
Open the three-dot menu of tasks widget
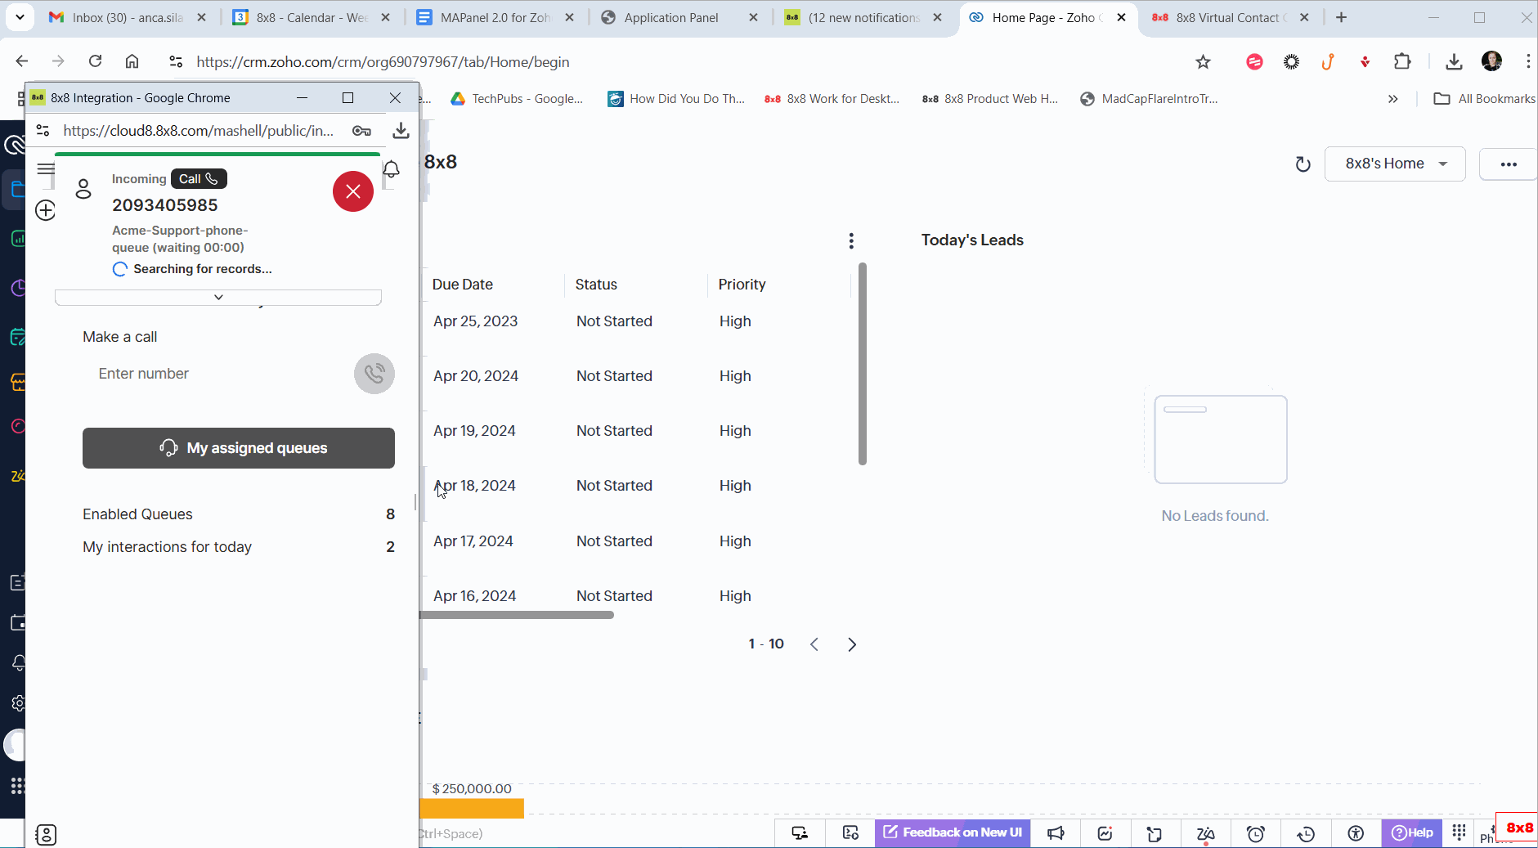[x=851, y=240]
